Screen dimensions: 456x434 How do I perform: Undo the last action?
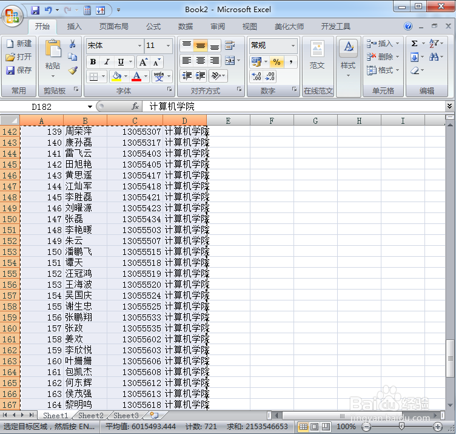pyautogui.click(x=49, y=10)
